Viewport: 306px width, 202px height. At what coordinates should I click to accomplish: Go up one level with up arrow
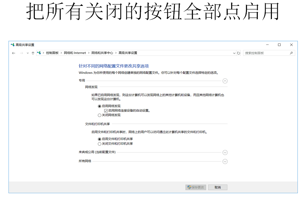33,53
